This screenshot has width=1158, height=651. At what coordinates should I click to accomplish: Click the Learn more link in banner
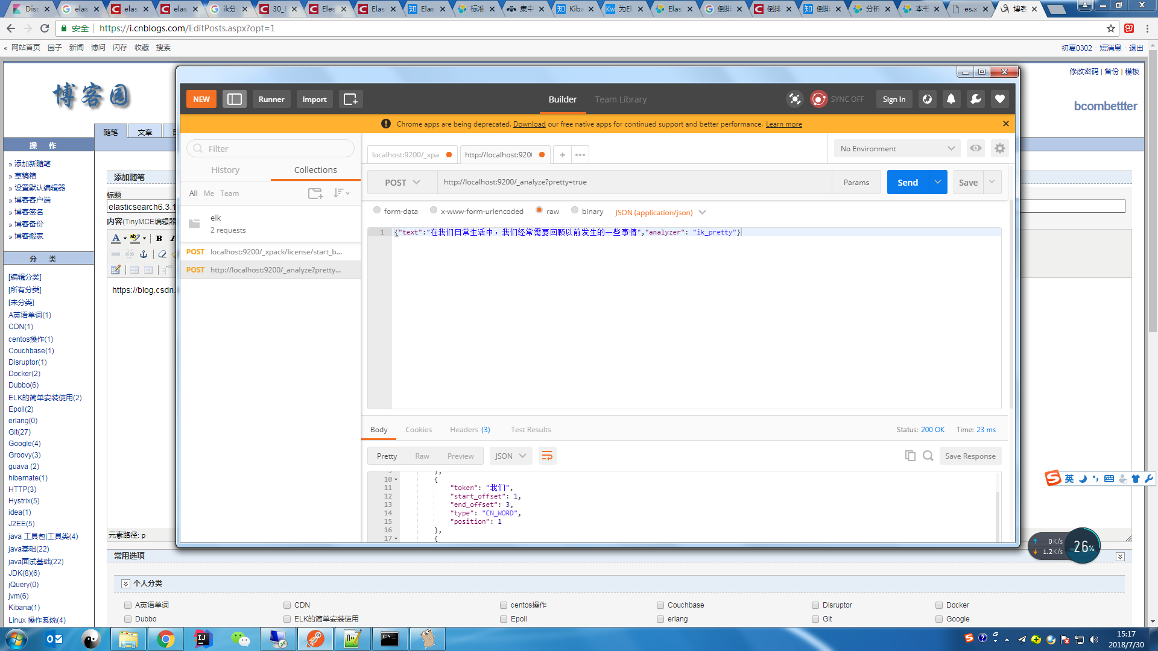point(783,124)
